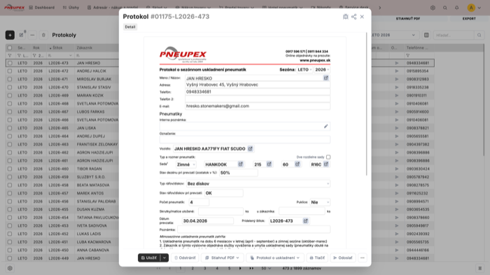This screenshot has height=275, width=490.
Task: Click link icon next to tire width 215
Action: tap(269, 164)
